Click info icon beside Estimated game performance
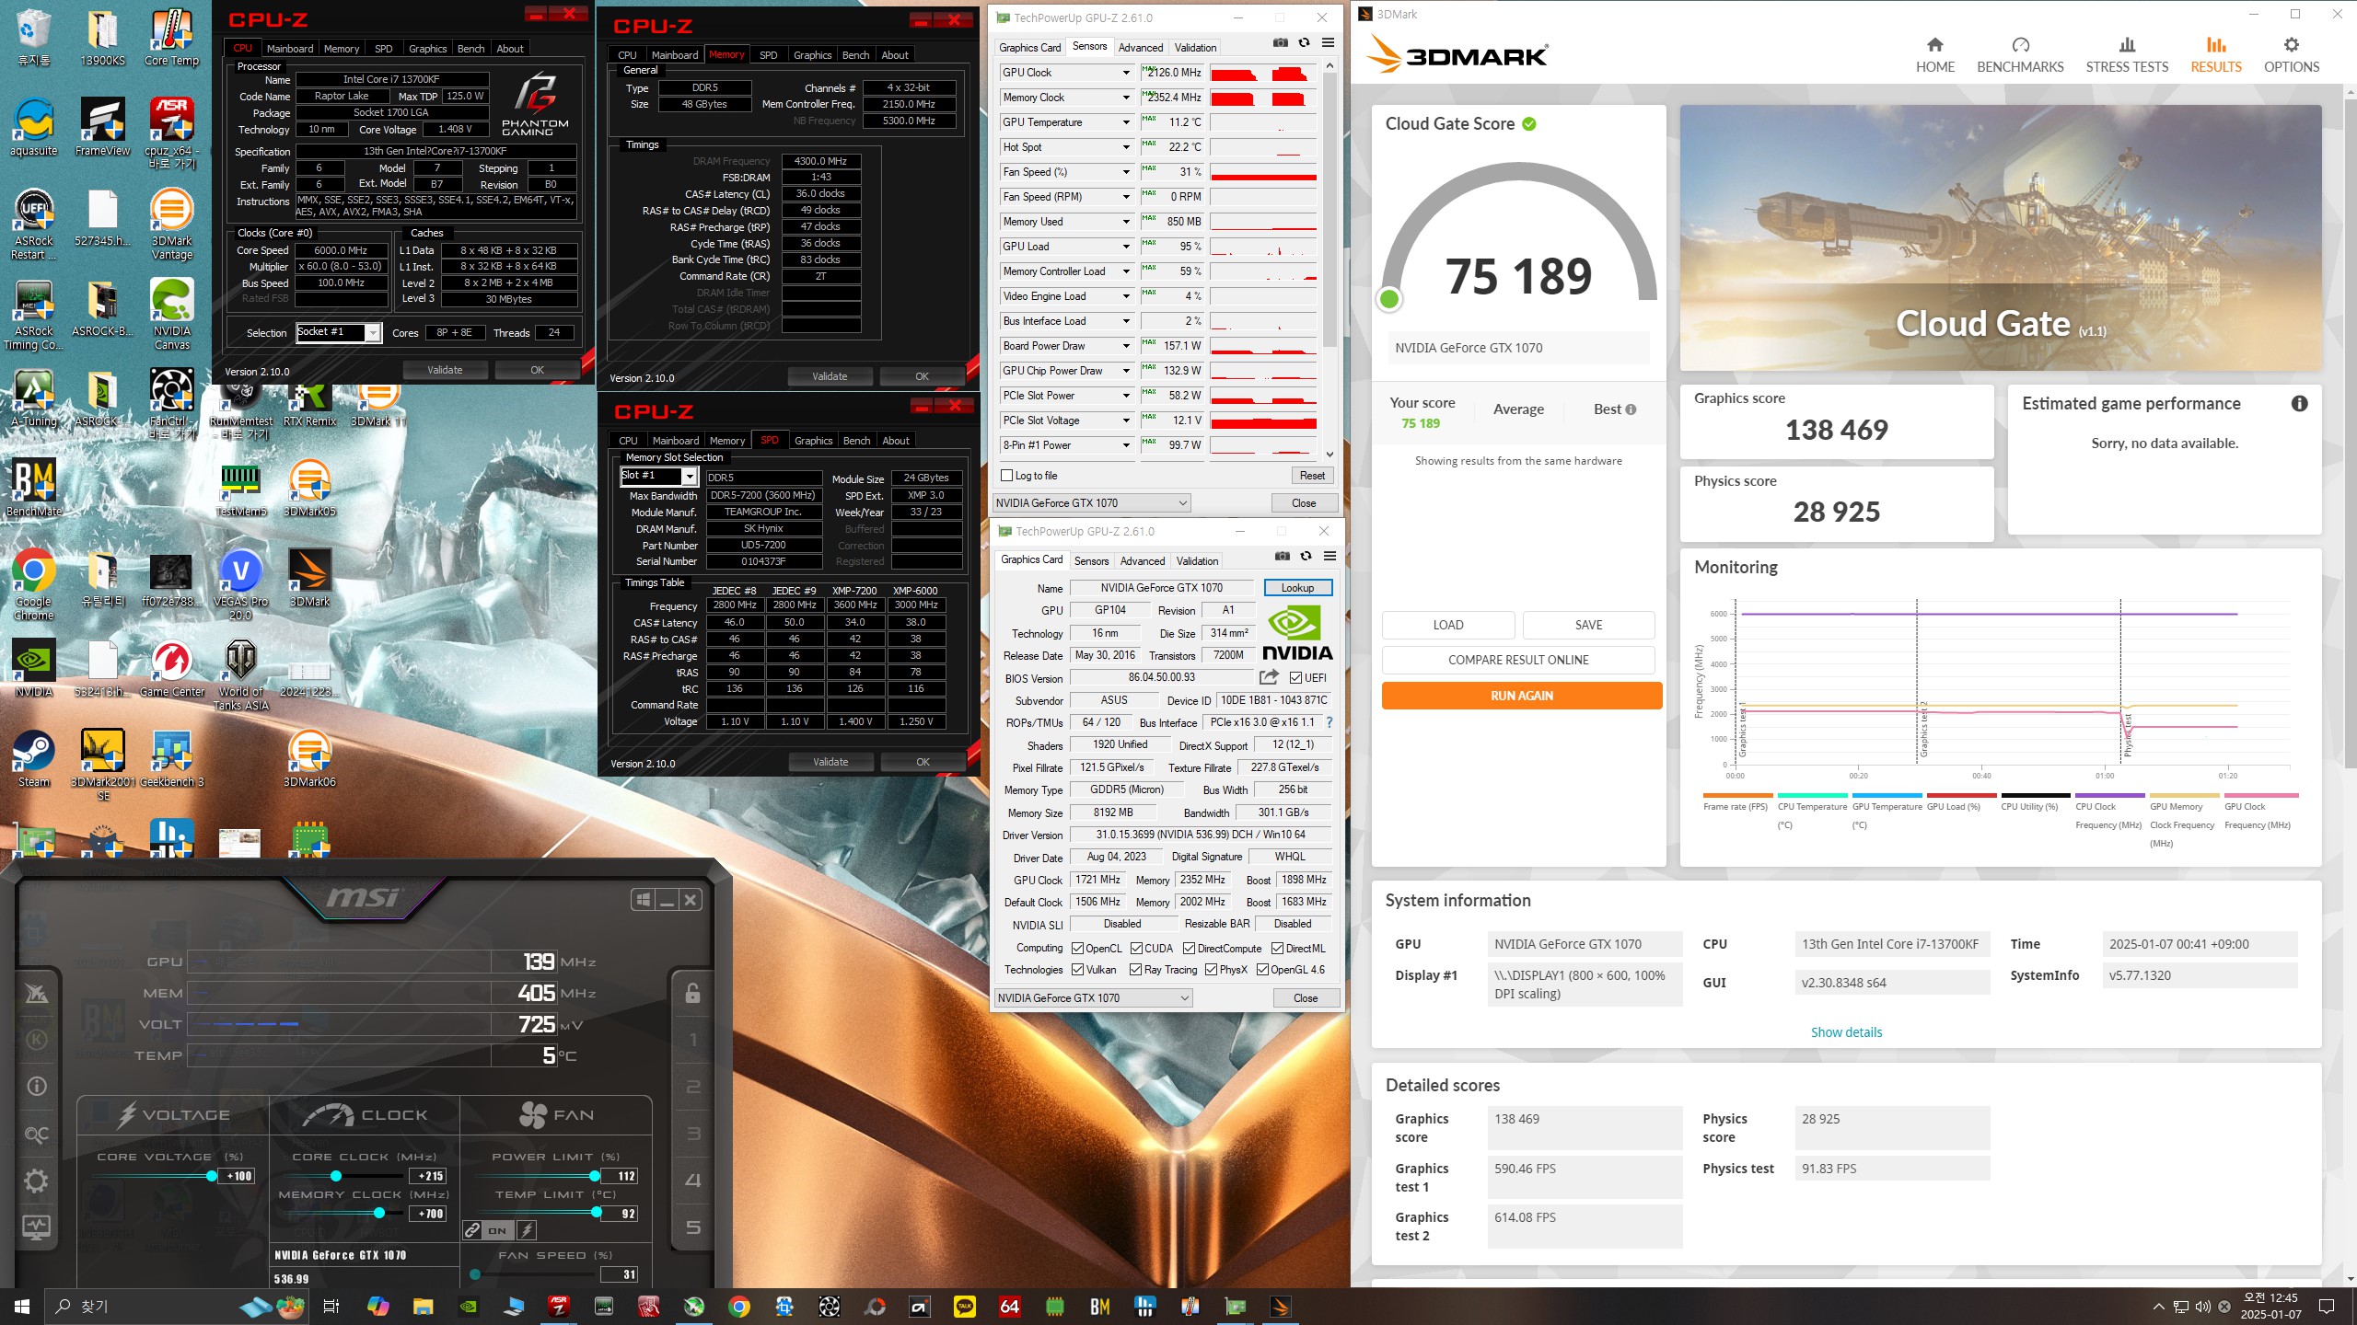 2299,403
